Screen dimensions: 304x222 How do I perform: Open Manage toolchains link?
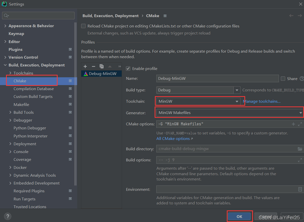point(262,101)
